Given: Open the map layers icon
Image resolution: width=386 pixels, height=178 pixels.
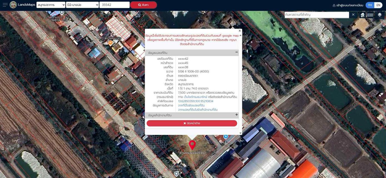Looking at the screenshot, I should [x=380, y=15].
